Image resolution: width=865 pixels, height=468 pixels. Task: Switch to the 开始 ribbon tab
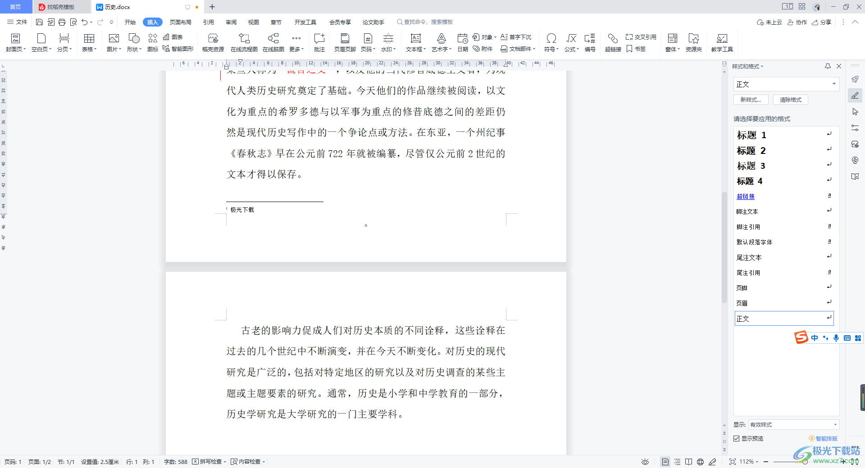click(130, 22)
